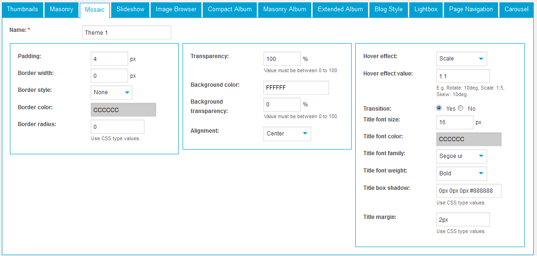Switch to the Thumbnails tab
The width and height of the screenshot is (537, 256).
[x=22, y=9]
